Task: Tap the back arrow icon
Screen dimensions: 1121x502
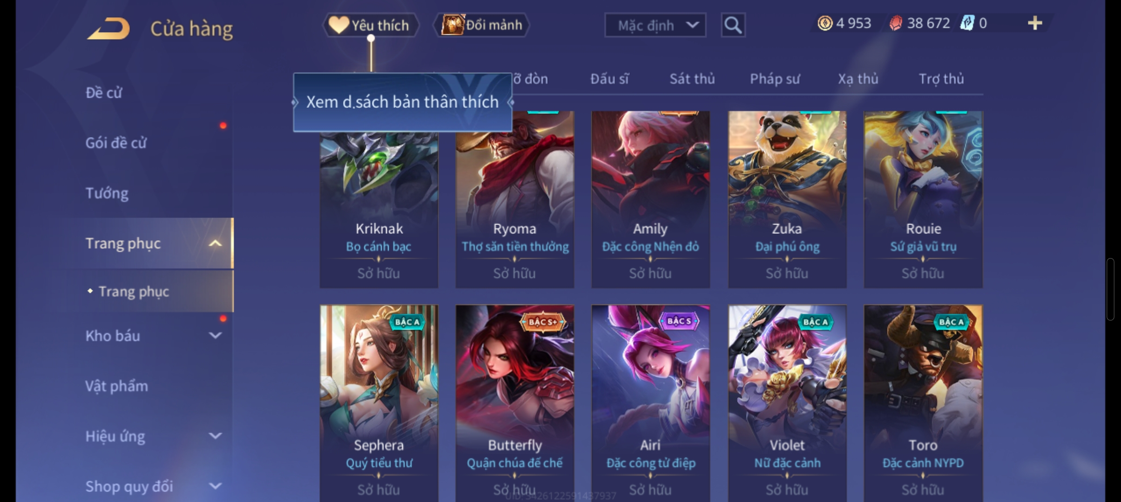Action: coord(108,29)
